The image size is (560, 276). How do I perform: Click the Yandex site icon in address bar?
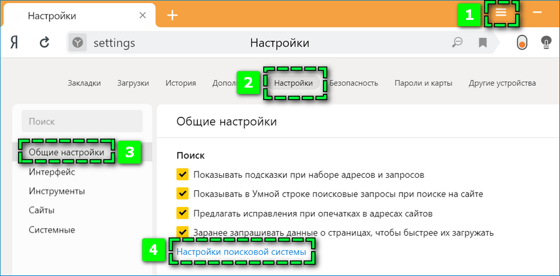(x=78, y=43)
